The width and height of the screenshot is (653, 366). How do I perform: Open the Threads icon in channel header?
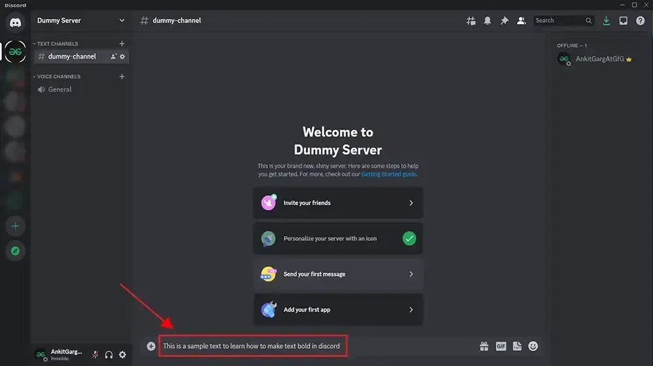[471, 21]
